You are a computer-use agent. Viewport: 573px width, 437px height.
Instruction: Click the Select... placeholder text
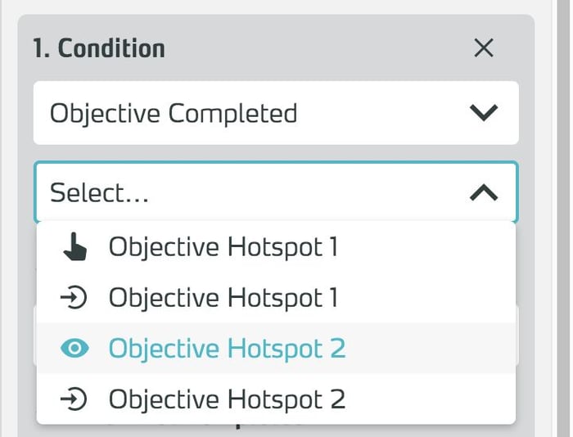pyautogui.click(x=99, y=193)
